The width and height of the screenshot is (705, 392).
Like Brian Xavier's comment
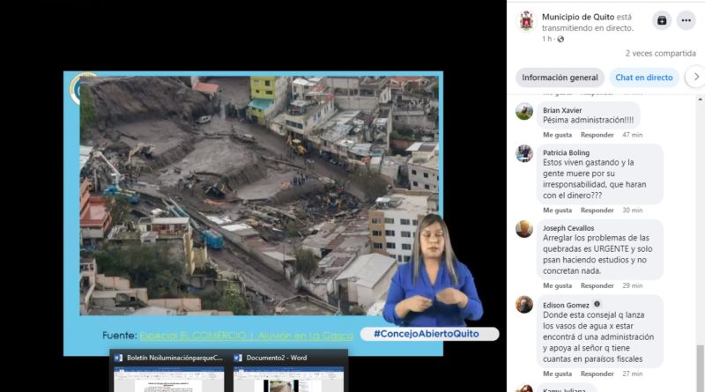click(x=557, y=135)
